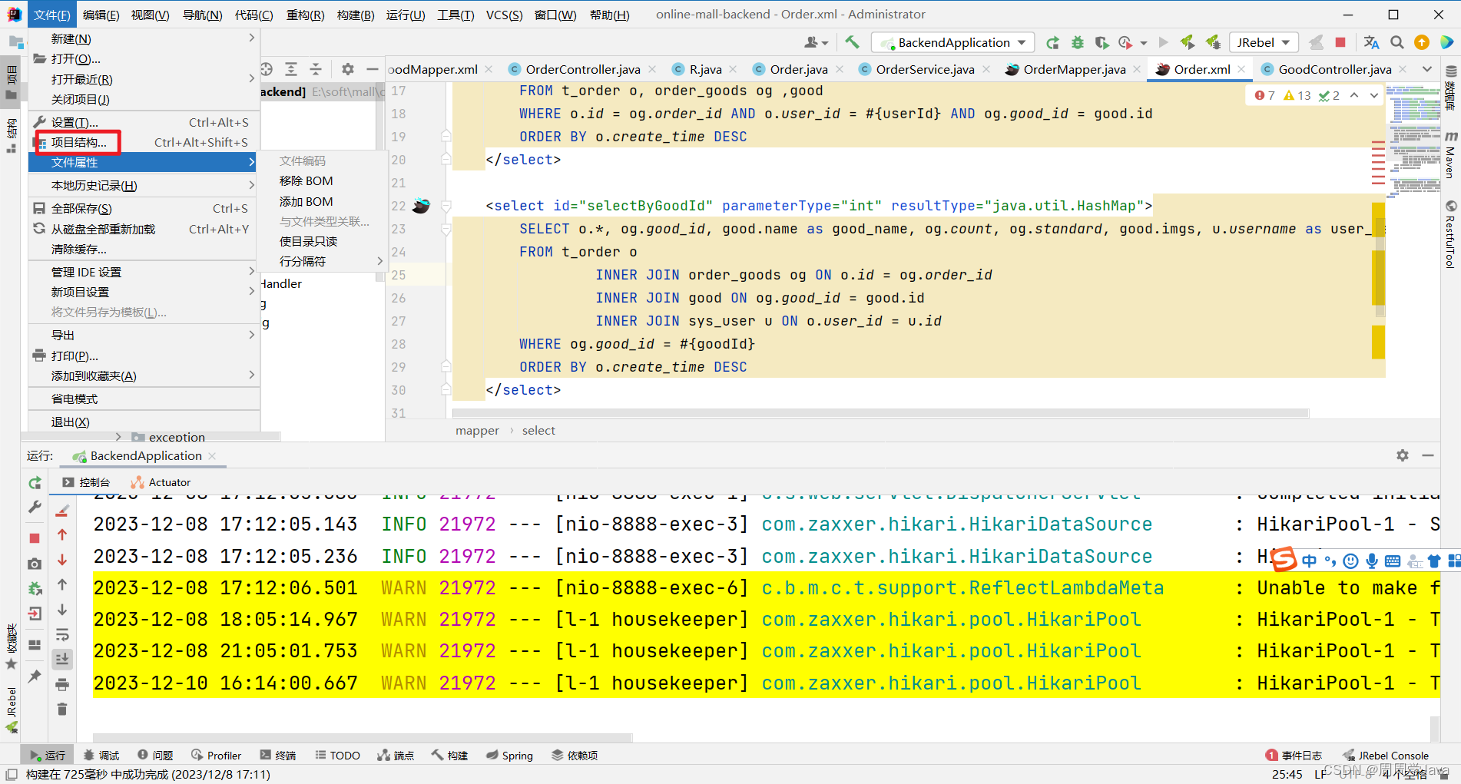Switch to OrderMapper.java editor tab
Viewport: 1461px width, 784px height.
pos(1074,69)
